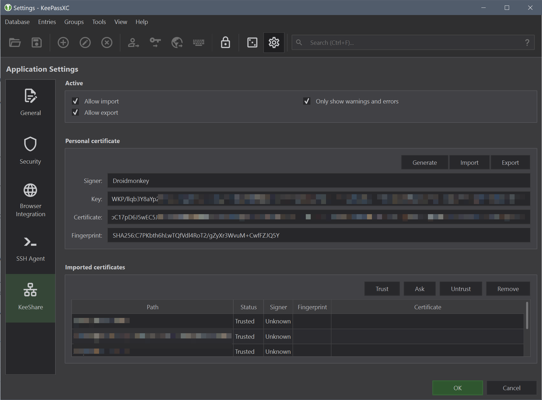Click the Generate certificate button

424,162
